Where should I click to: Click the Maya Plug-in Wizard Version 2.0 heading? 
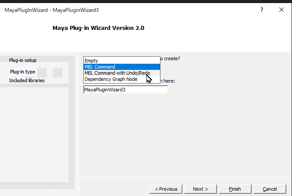point(98,28)
